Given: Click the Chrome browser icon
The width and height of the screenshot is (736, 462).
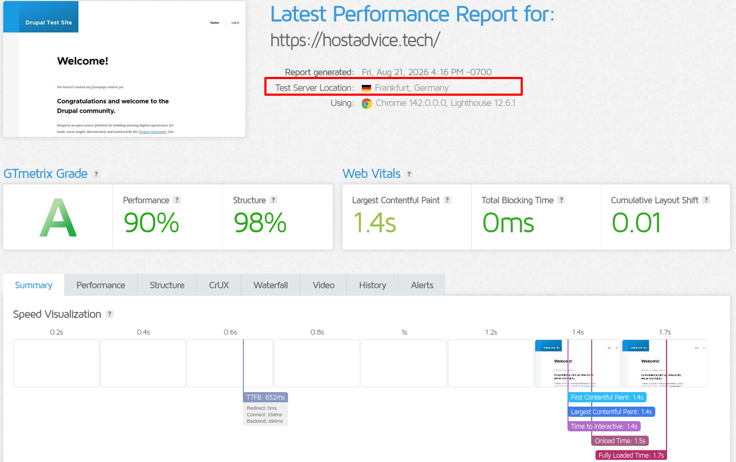Looking at the screenshot, I should click(367, 103).
